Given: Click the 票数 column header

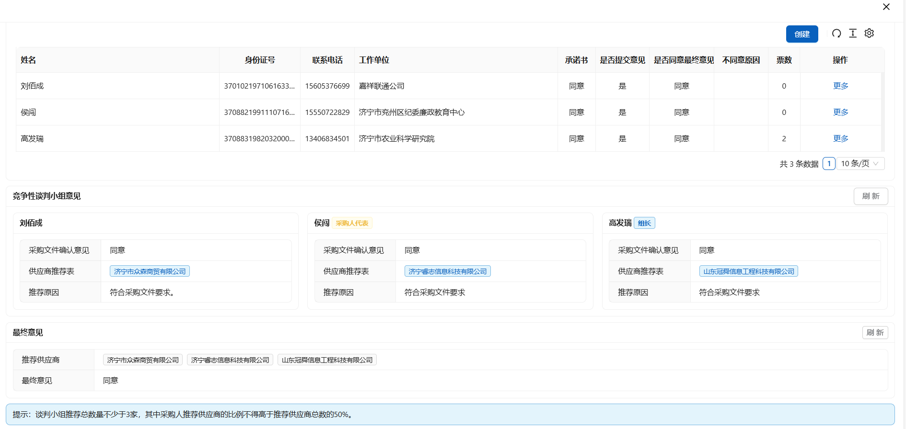Looking at the screenshot, I should (784, 60).
